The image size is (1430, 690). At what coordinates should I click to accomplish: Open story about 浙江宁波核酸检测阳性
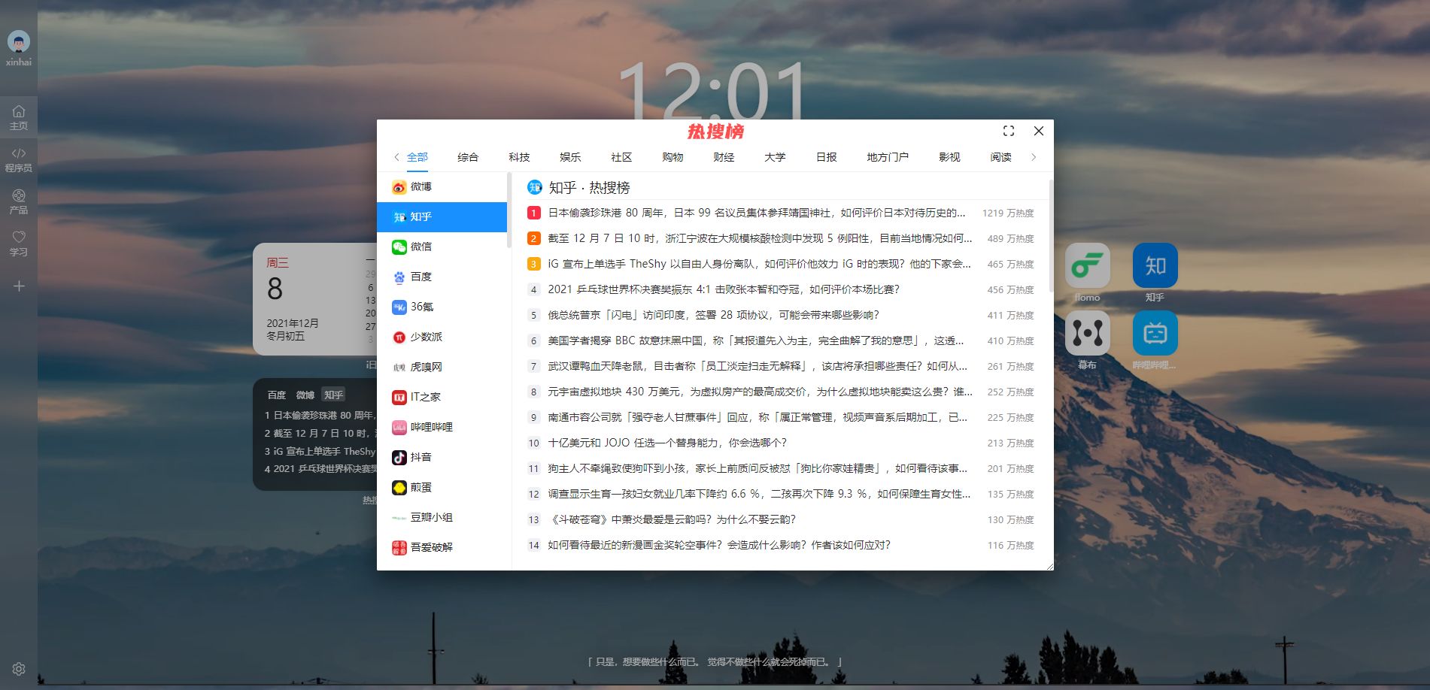coord(760,238)
